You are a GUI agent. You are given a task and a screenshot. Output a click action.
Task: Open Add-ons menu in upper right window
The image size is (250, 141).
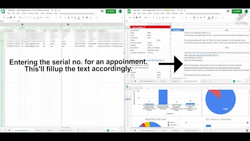coord(175,13)
